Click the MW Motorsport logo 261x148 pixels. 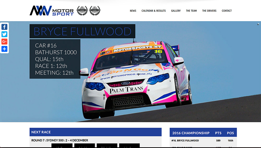coord(52,11)
